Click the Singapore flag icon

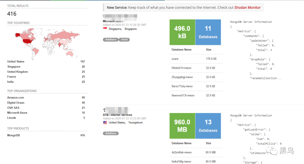tap(105, 29)
